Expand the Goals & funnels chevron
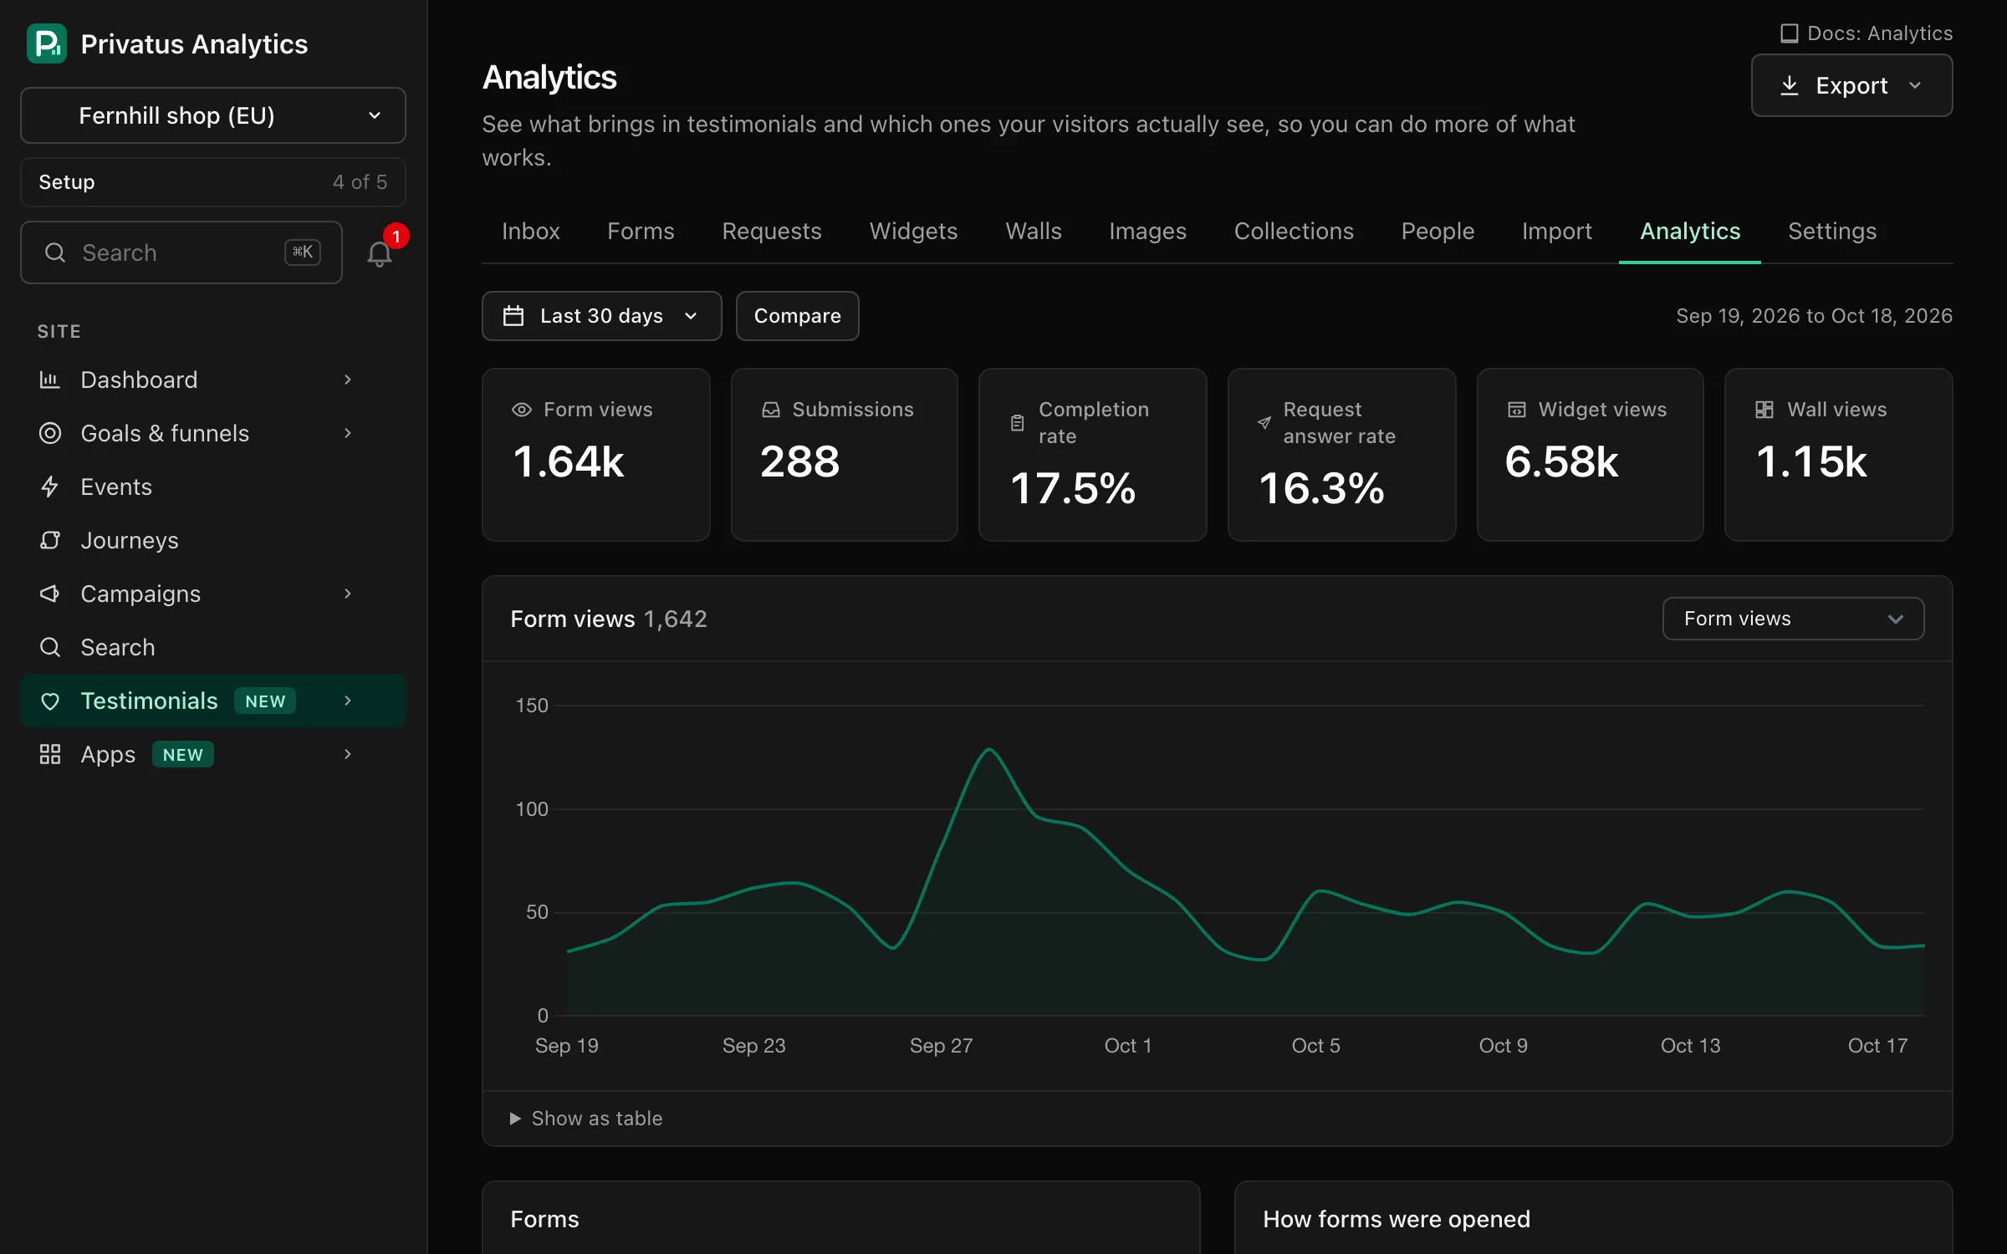 pos(348,433)
